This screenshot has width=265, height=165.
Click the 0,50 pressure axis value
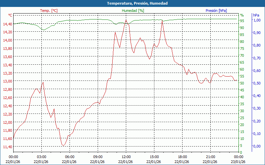click(x=257, y=83)
